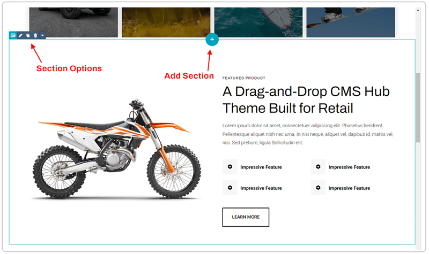Select the dirt bike product image
The width and height of the screenshot is (429, 254).
pos(117,149)
